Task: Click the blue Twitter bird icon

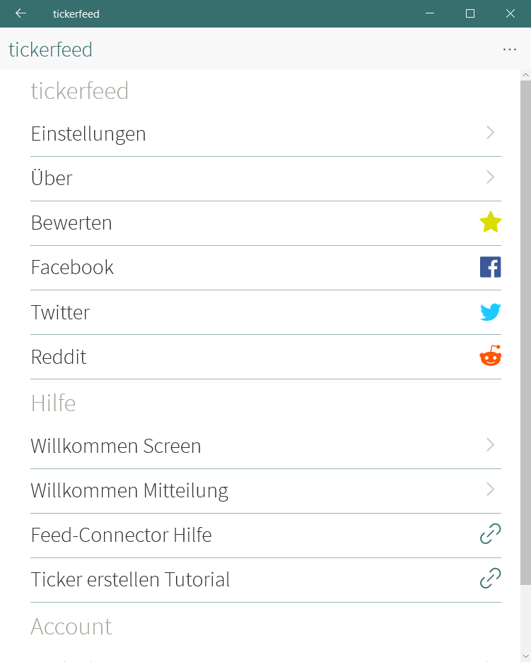Action: pyautogui.click(x=490, y=312)
